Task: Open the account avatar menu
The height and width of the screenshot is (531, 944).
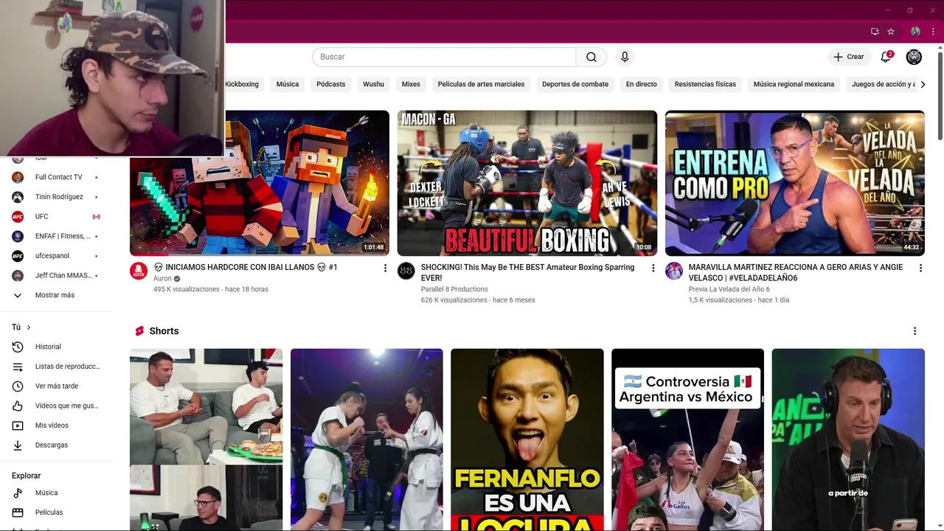Action: [914, 57]
